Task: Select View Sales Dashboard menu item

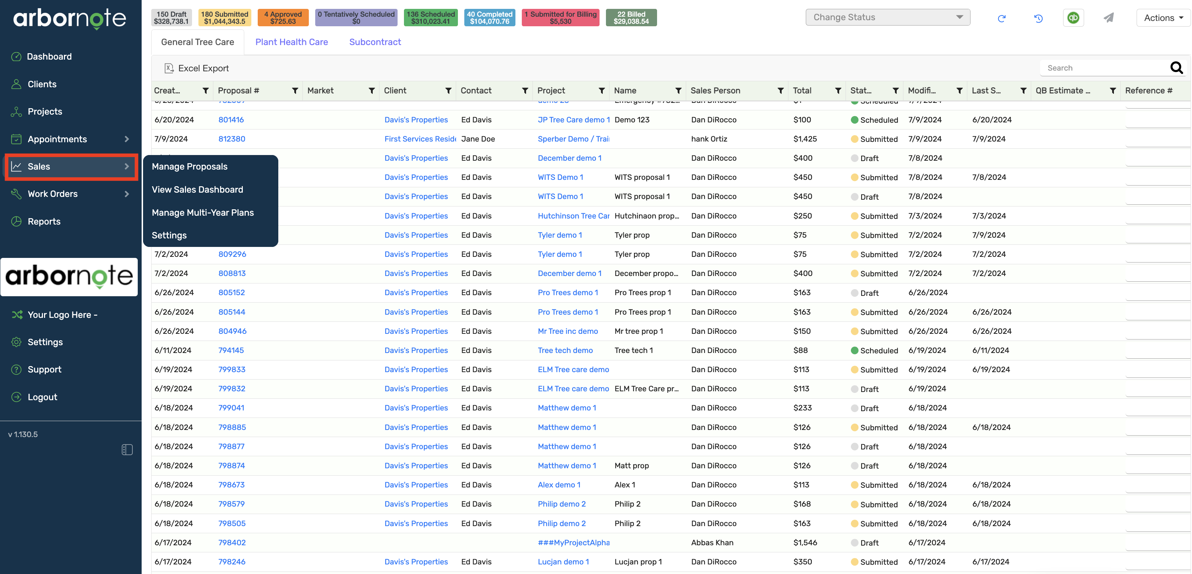Action: (197, 190)
